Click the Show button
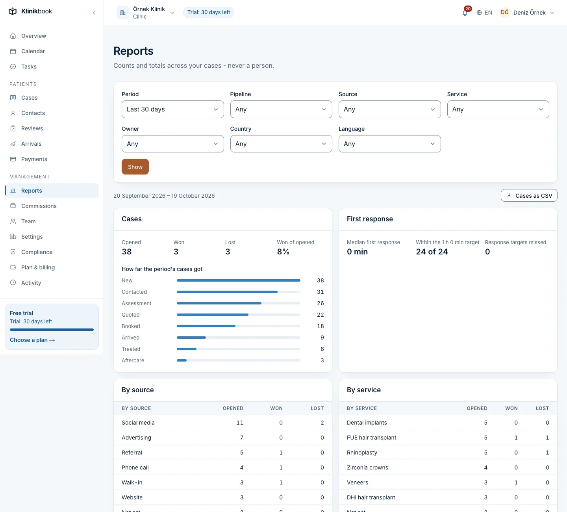 135,167
